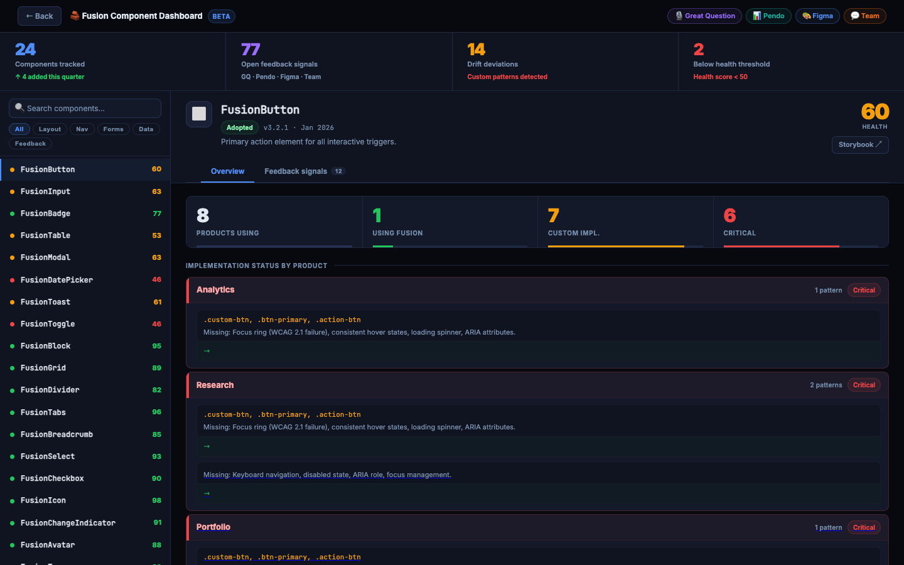Toggle the Layout filter chip
904x565 pixels.
pos(50,129)
